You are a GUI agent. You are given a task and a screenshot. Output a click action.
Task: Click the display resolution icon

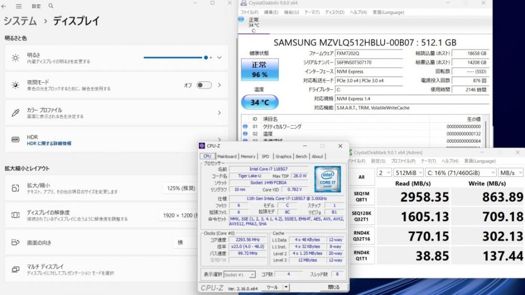click(15, 215)
